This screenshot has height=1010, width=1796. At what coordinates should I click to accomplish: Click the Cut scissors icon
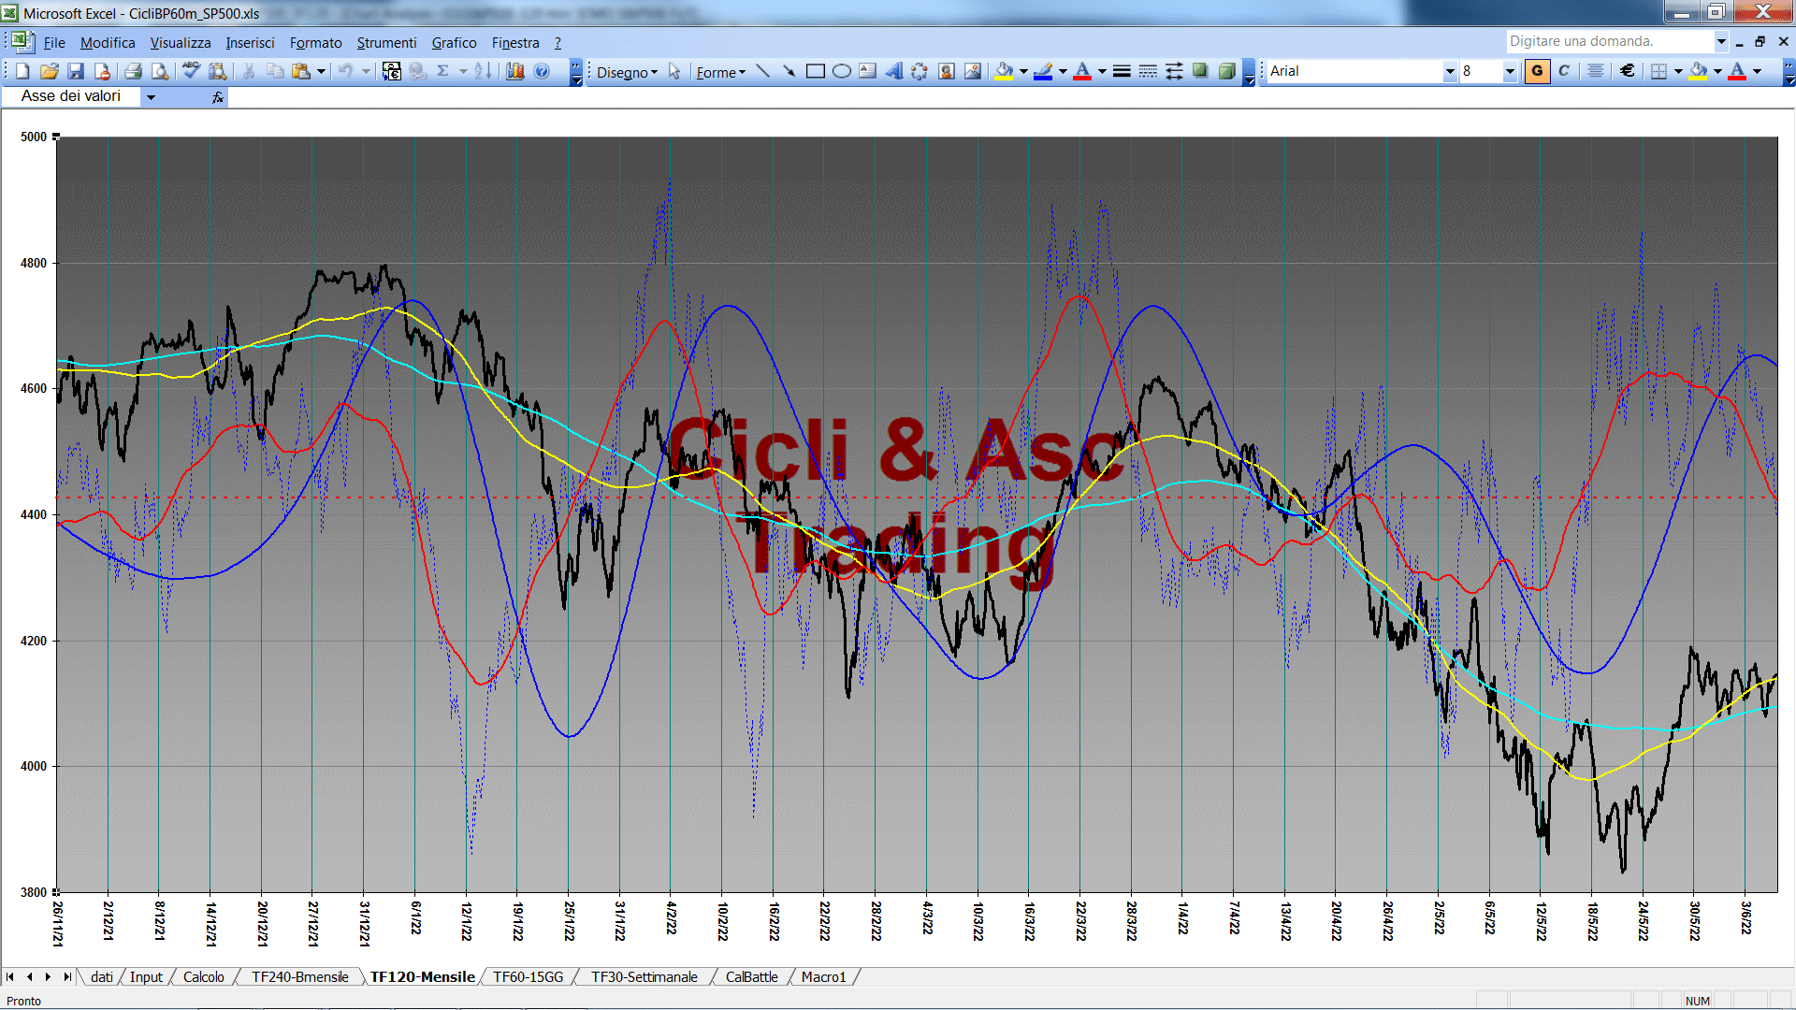click(x=249, y=71)
